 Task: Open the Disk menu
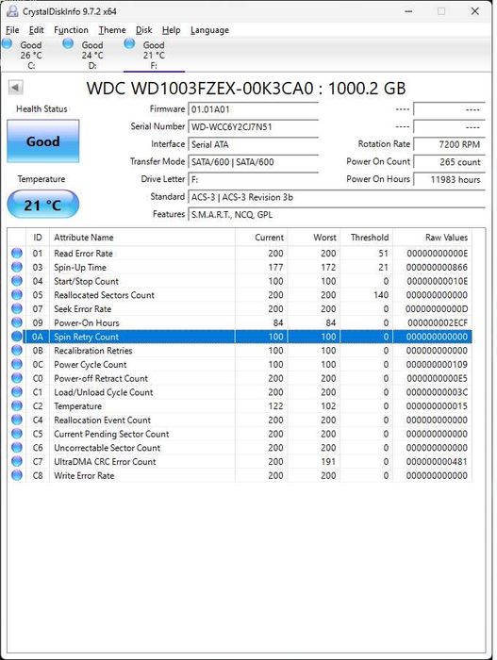click(143, 30)
